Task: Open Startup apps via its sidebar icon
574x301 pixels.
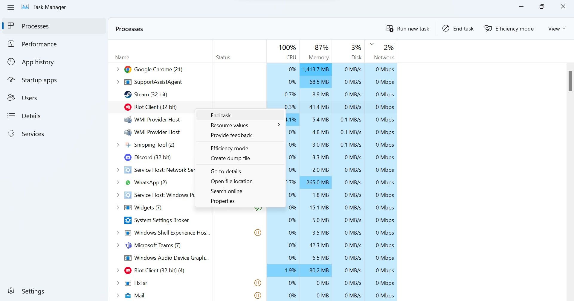Action: [x=11, y=80]
